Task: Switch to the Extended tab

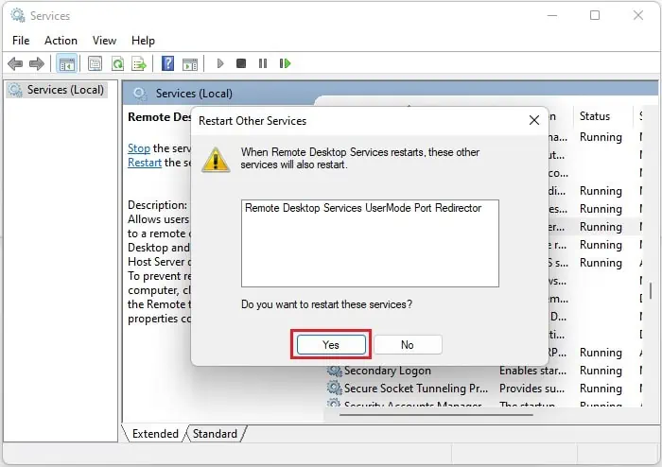Action: (154, 434)
